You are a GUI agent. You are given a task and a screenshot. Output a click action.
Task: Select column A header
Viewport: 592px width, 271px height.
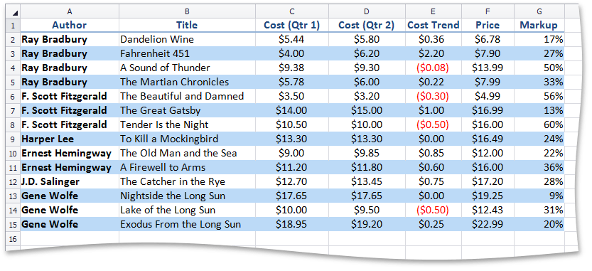70,11
